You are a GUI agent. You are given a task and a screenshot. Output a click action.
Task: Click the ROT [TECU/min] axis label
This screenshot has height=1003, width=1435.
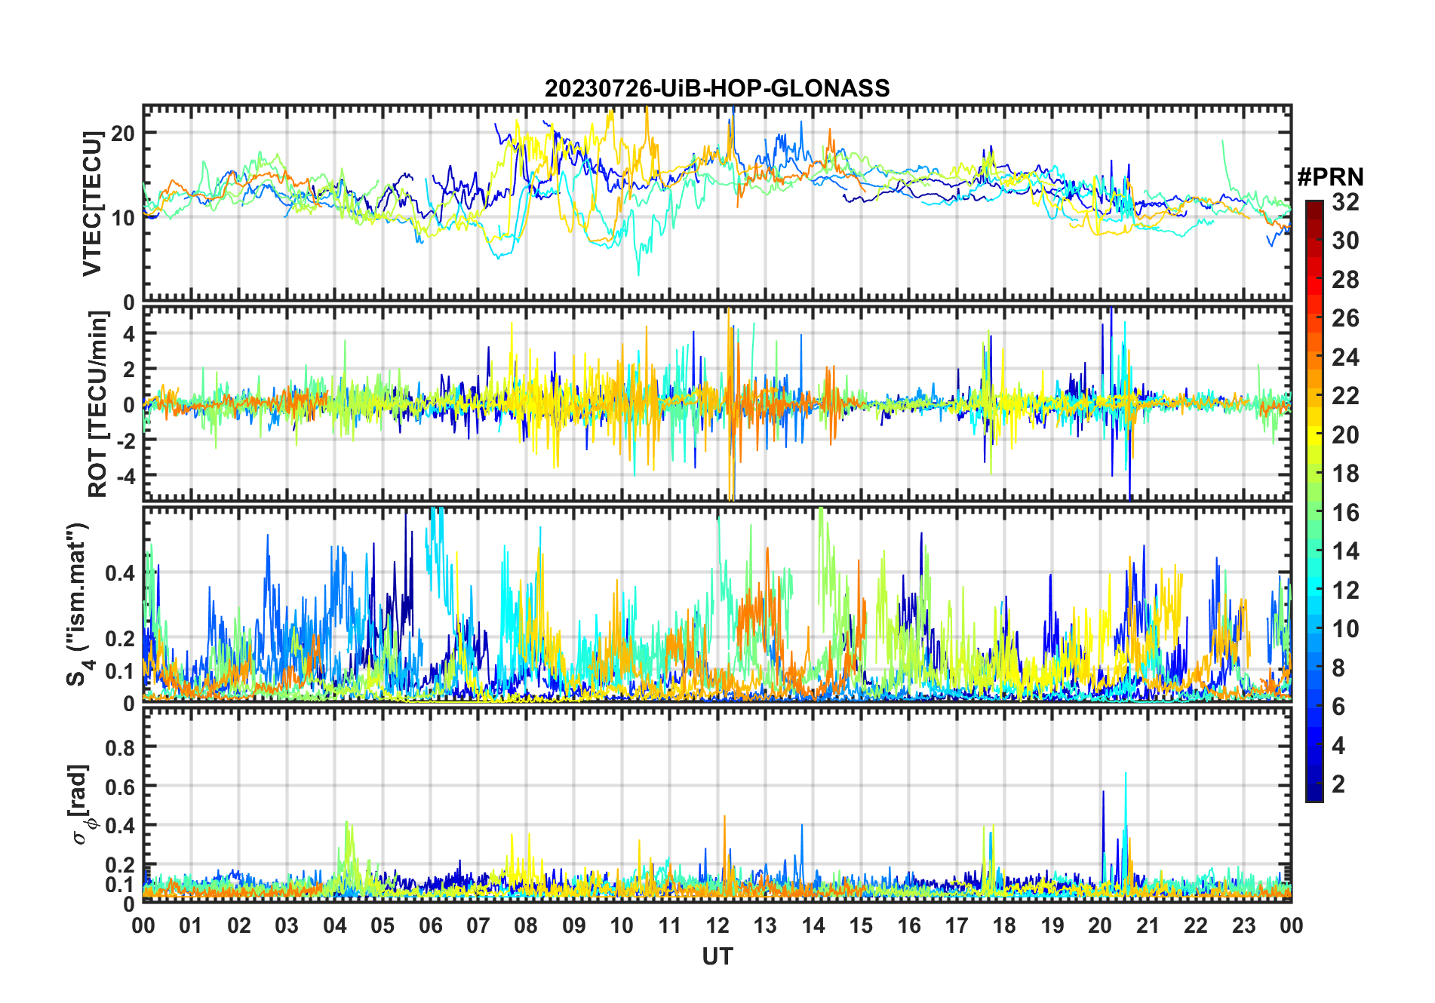point(97,404)
